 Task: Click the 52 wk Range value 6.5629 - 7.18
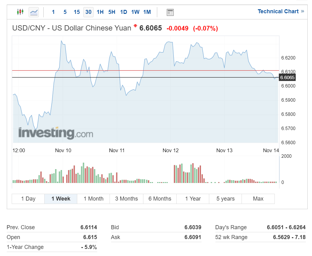(x=289, y=237)
